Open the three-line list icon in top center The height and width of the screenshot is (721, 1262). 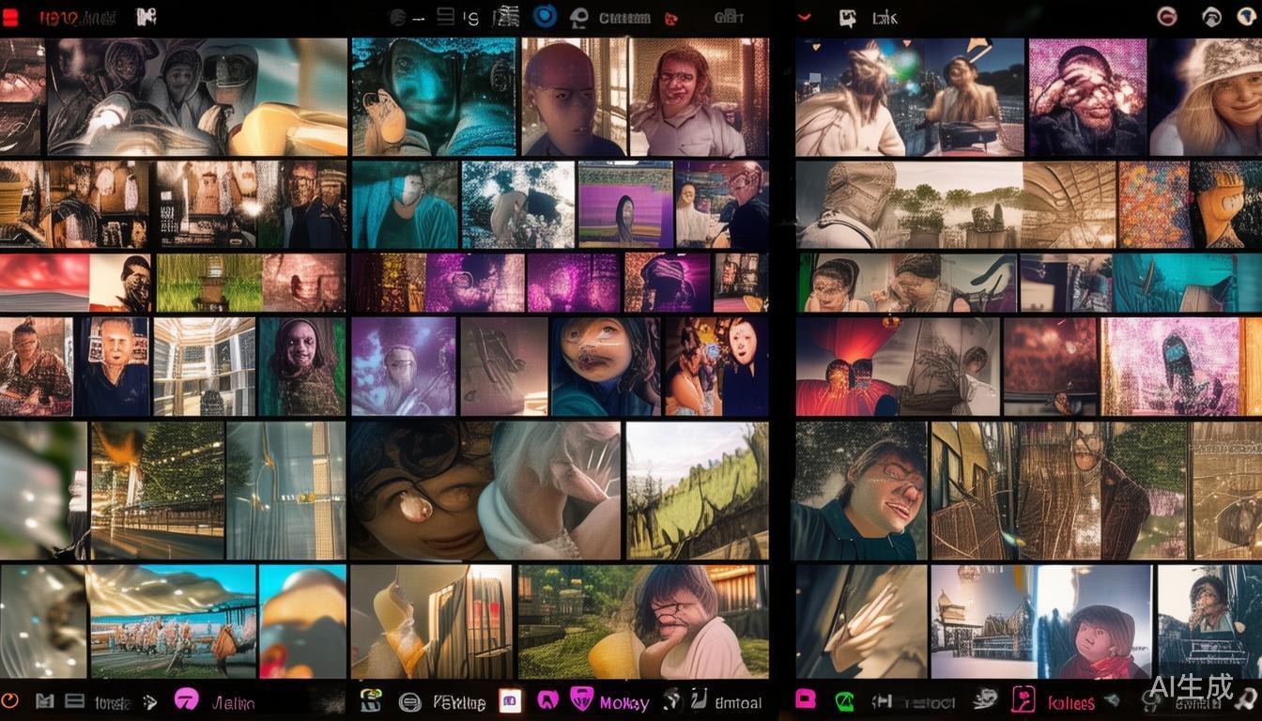tap(446, 16)
